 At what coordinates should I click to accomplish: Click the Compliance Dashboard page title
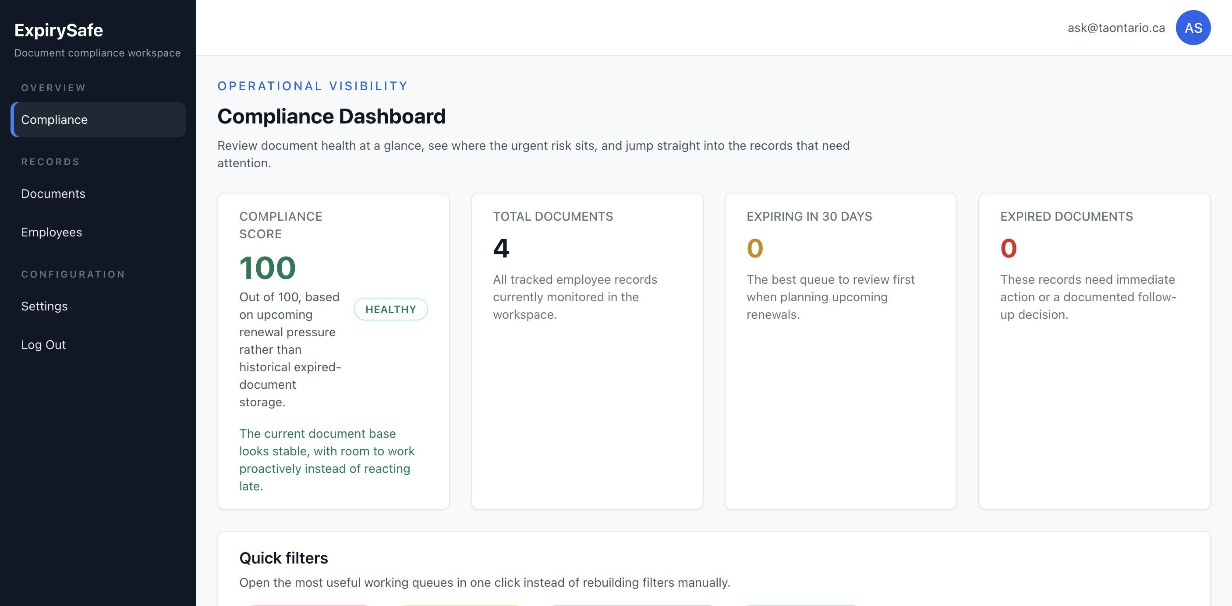(331, 116)
